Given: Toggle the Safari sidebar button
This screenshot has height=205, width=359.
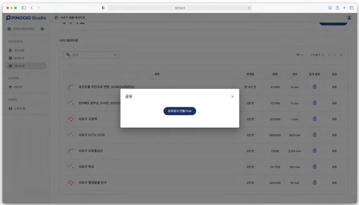Looking at the screenshot, I should click(x=24, y=8).
